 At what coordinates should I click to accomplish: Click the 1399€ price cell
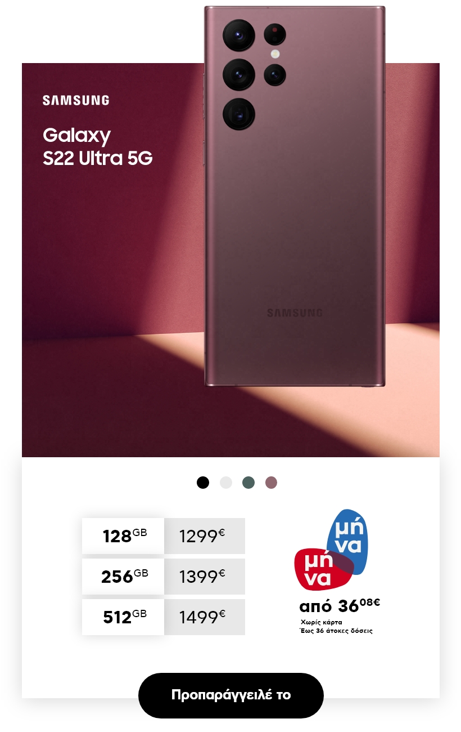[205, 577]
